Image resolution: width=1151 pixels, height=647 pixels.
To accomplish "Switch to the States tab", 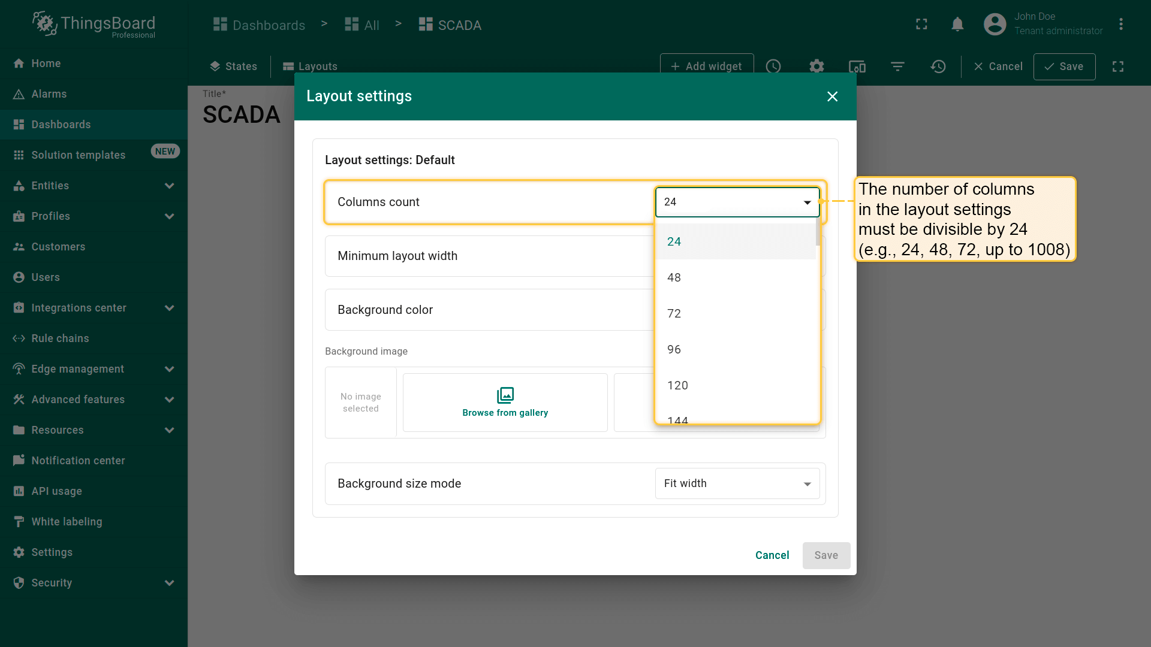I will 233,66.
